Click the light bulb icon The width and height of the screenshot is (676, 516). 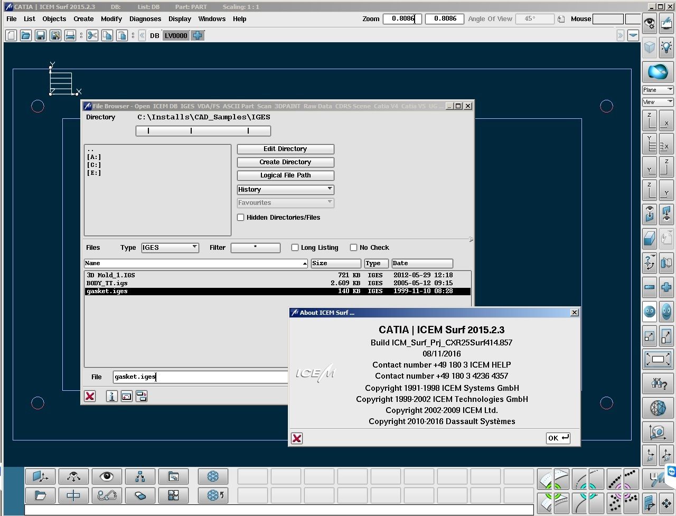pyautogui.click(x=666, y=47)
